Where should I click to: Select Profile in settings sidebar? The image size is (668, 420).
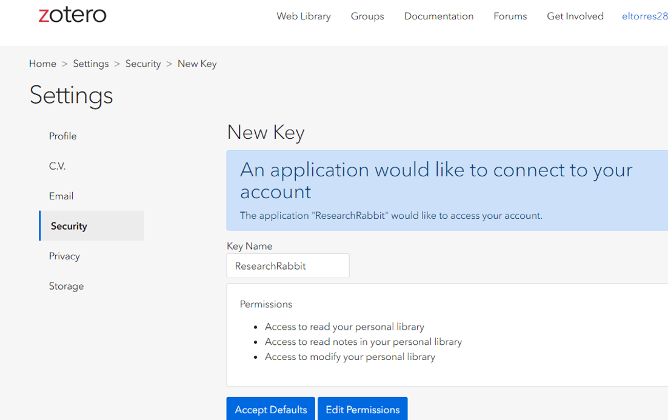62,136
